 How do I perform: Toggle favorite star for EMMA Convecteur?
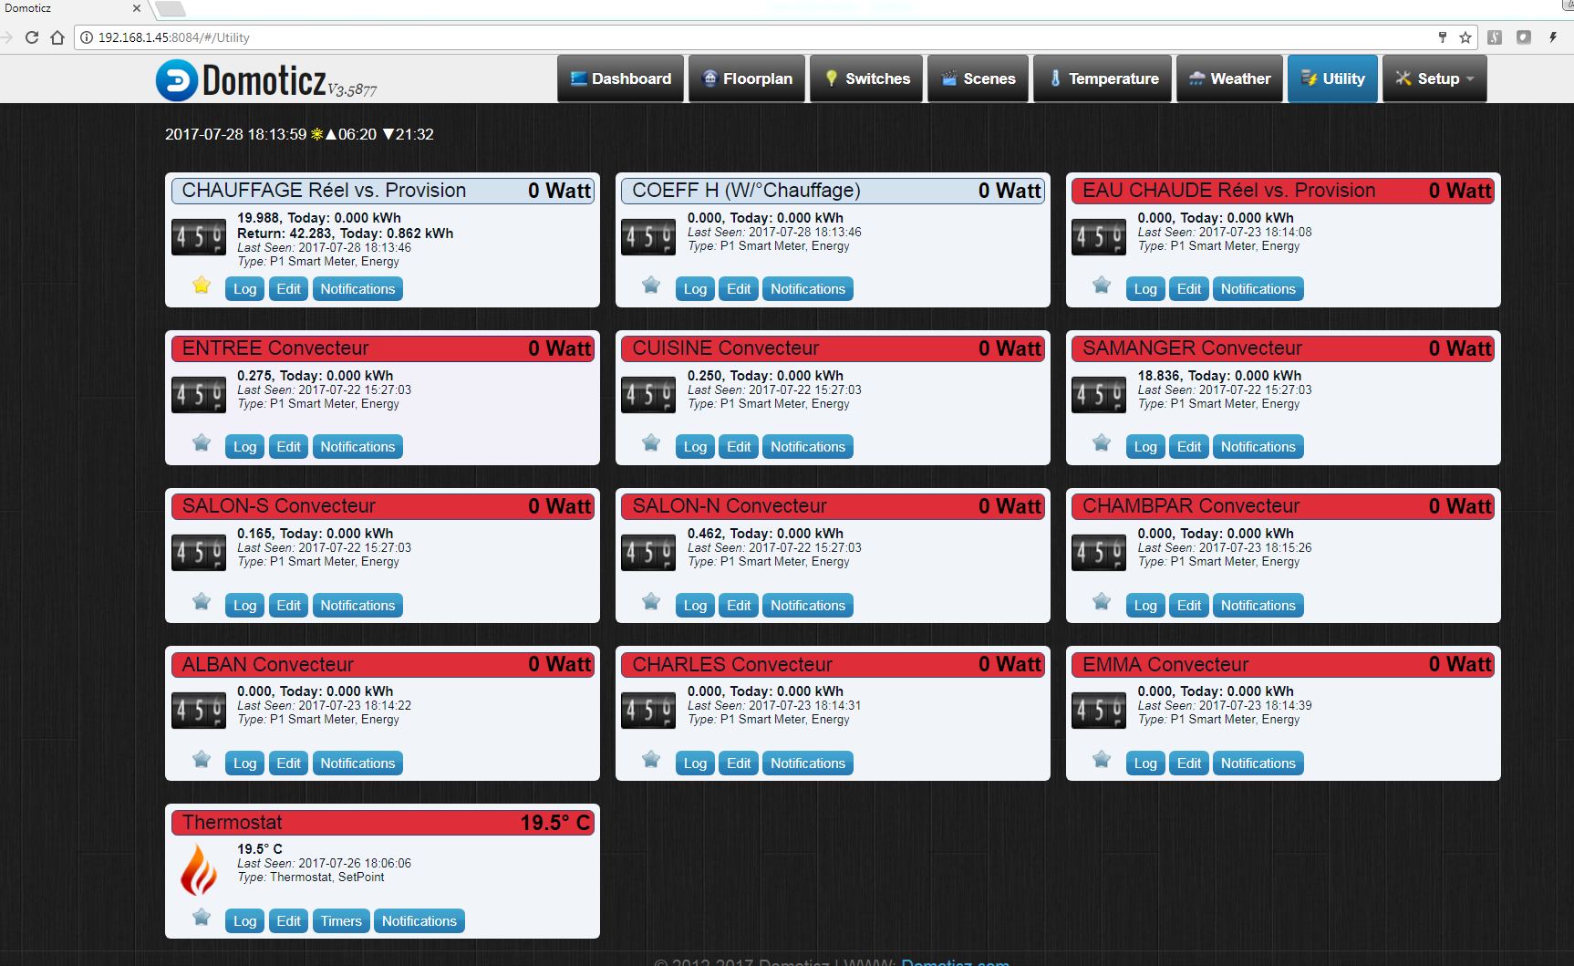[x=1102, y=760]
